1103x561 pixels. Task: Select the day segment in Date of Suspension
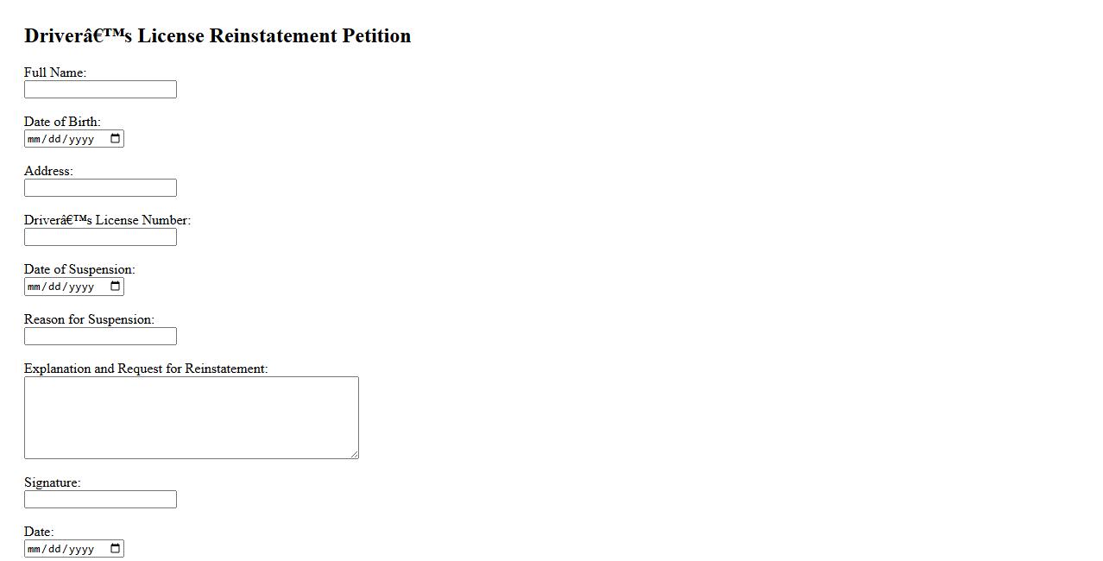click(x=55, y=287)
